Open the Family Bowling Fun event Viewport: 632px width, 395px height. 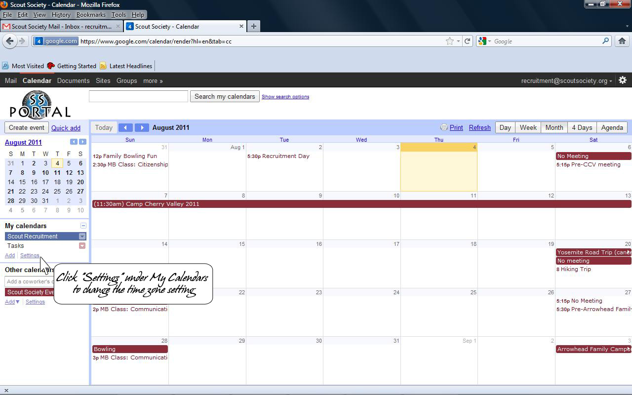[x=125, y=156]
